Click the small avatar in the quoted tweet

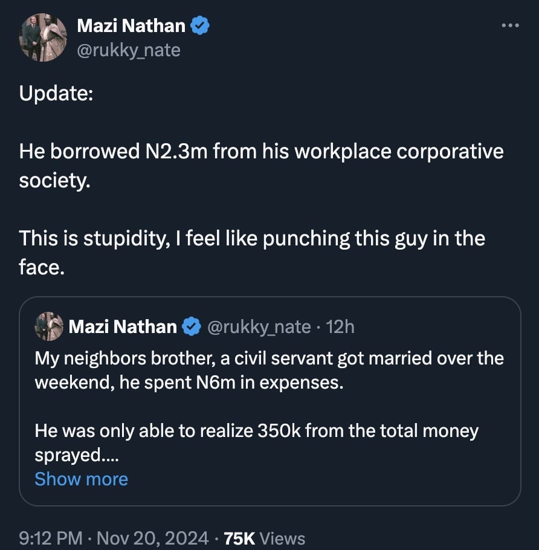[49, 327]
